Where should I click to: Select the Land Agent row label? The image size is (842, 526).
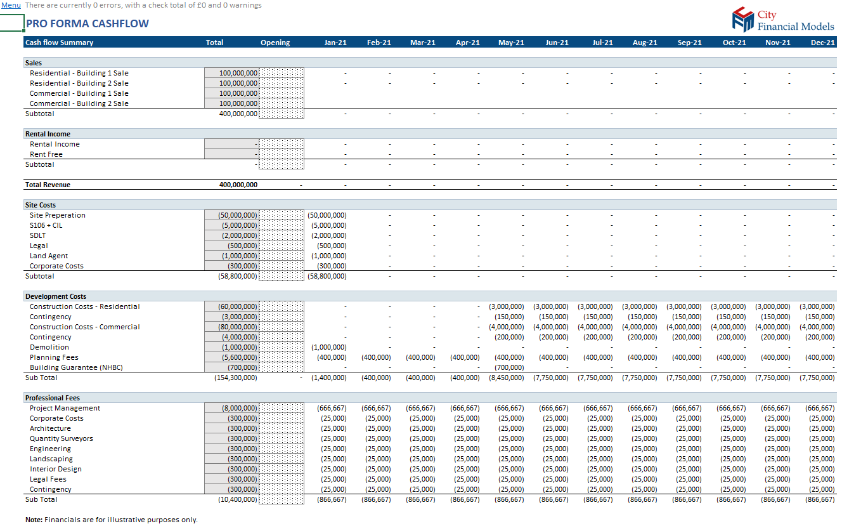[x=49, y=256]
